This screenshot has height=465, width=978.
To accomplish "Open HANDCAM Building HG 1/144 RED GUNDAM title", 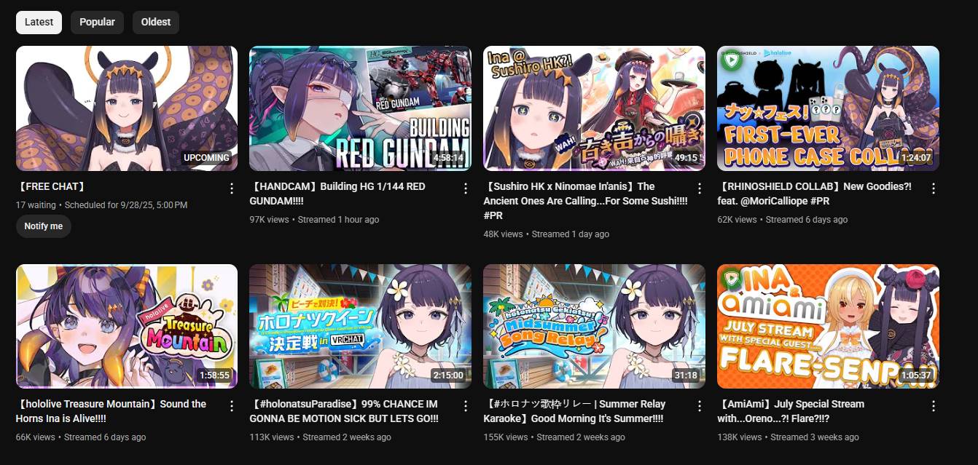I will 337,194.
